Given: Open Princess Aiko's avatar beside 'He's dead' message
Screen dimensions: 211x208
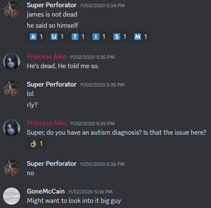Looking at the screenshot, I should click(12, 61).
